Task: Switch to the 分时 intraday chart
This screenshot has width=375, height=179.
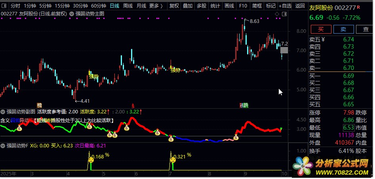Action: [x=15, y=6]
